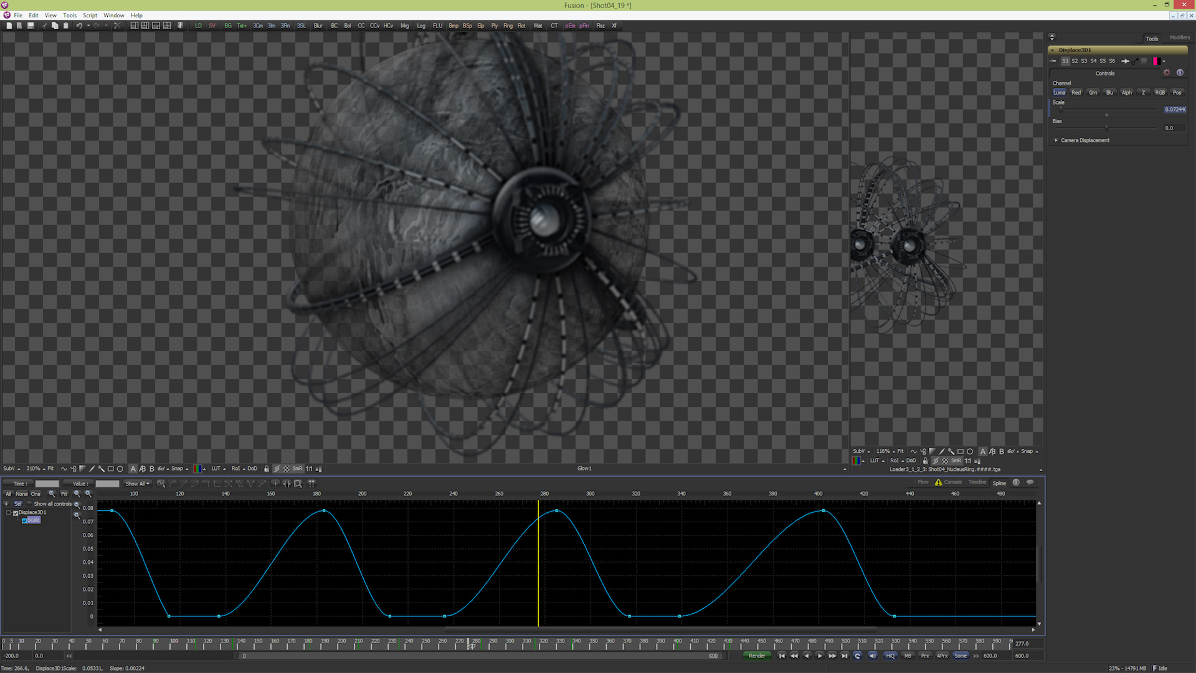Image resolution: width=1196 pixels, height=673 pixels.
Task: Click the lock icon in left viewer toolbar
Action: (267, 469)
